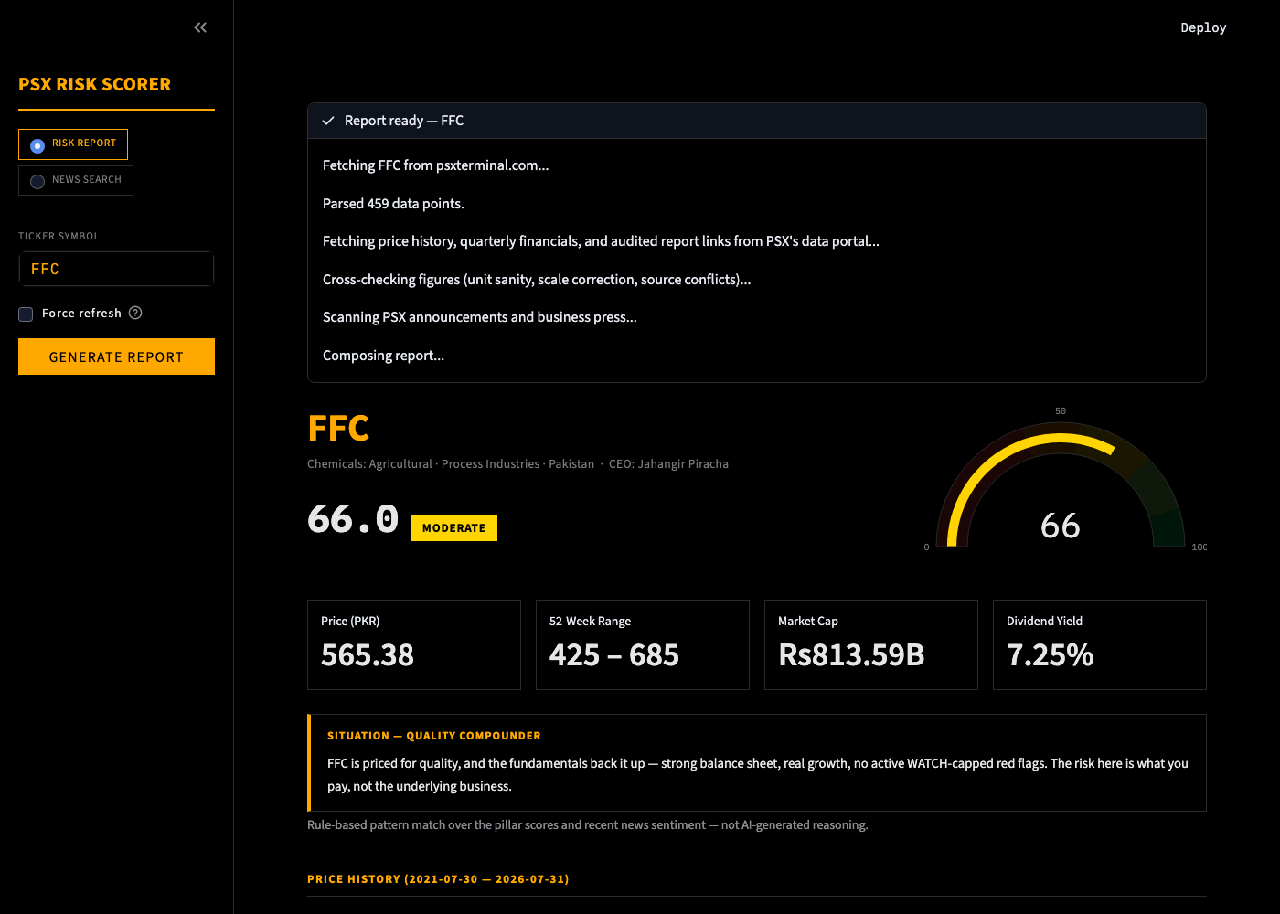Click the Price (PKR) 565.38 card
Viewport: 1280px width, 914px height.
pos(414,645)
